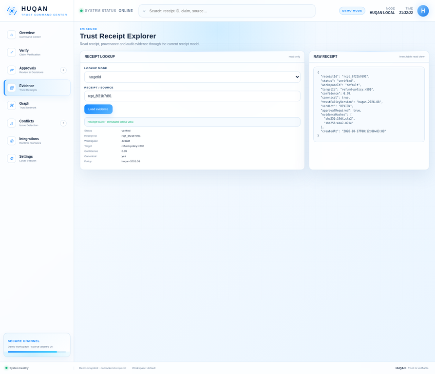Click the 'System Healthy' footer text
This screenshot has height=374, width=435.
tap(19, 368)
